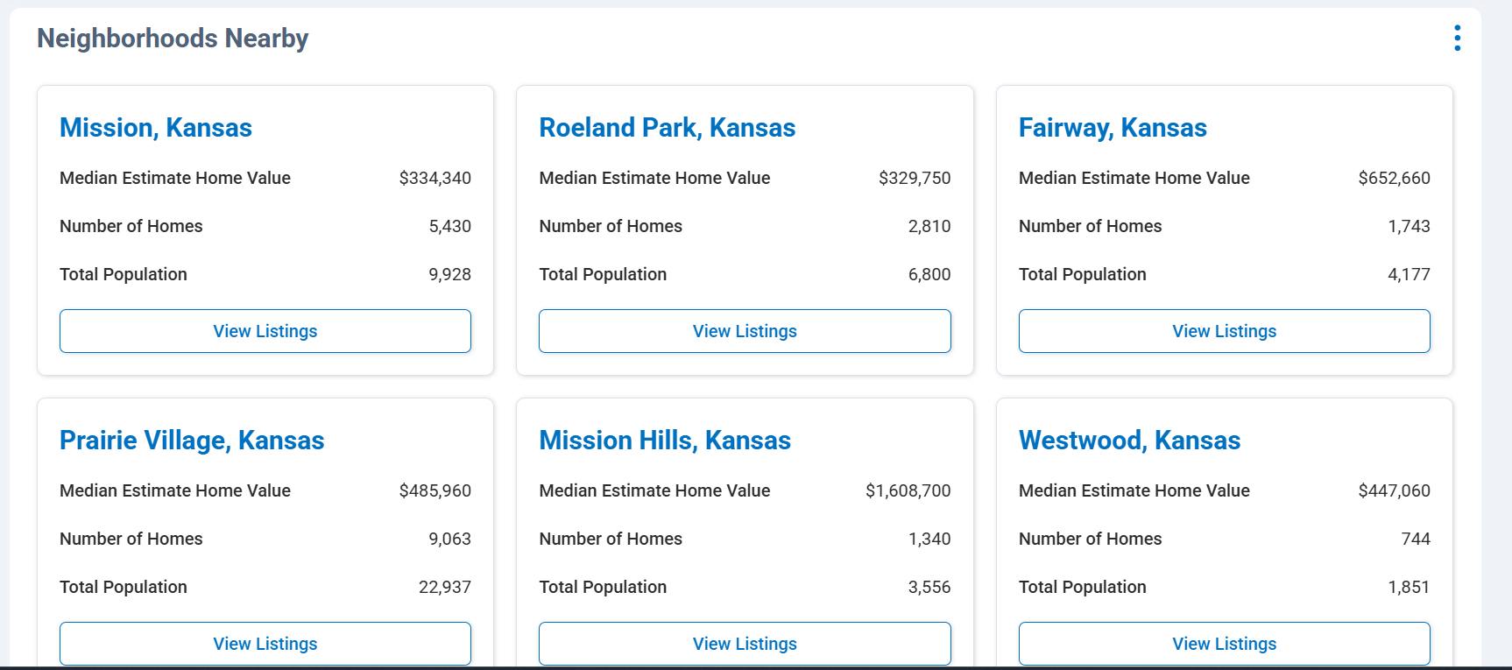
Task: View Listings for Mission Hills, Kansas
Action: click(745, 644)
